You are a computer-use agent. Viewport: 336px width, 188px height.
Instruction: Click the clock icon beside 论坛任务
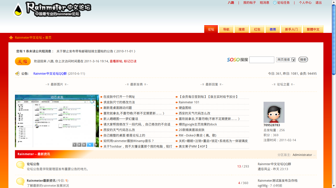click(275, 3)
